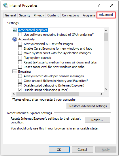Click the horizontal scroll left arrow
Screen dimensions: 119x156
coord(14,94)
